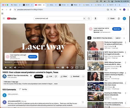Reload the YouTube page
This screenshot has width=130, height=108.
10,10
